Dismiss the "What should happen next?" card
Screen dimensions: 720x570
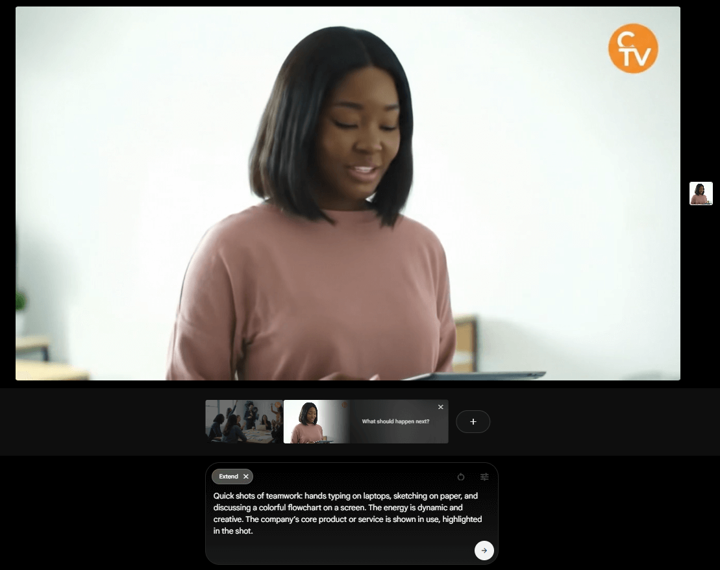click(441, 407)
